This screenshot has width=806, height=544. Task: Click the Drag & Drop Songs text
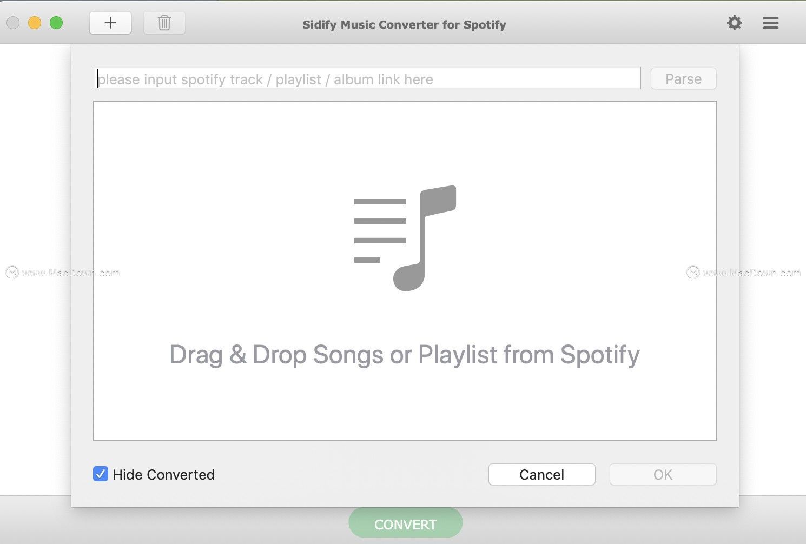[x=405, y=355]
